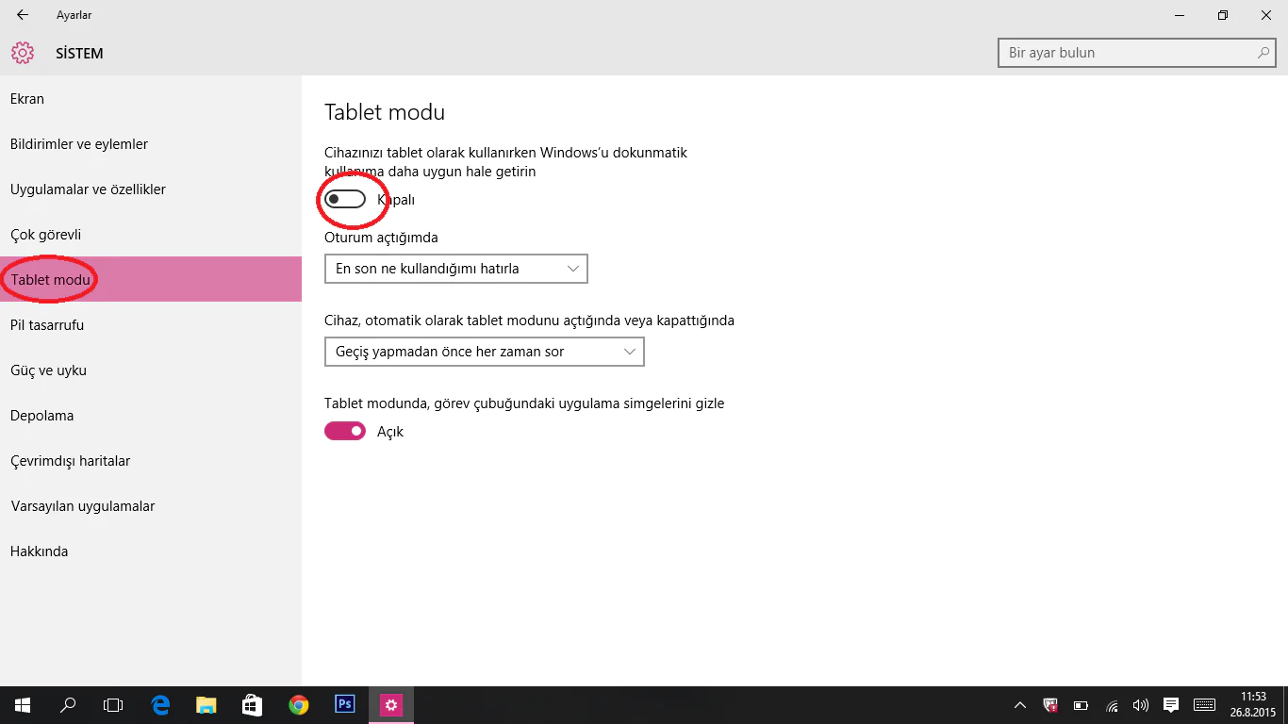Turn off the taskbar app icons switch labeled Açık
Image resolution: width=1288 pixels, height=724 pixels.
pos(345,431)
